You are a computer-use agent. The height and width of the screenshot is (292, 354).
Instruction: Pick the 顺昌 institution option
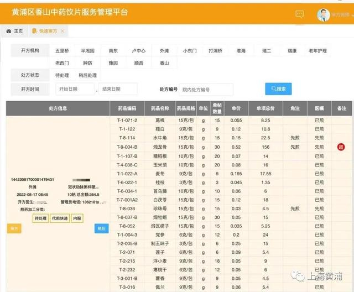pyautogui.click(x=139, y=63)
